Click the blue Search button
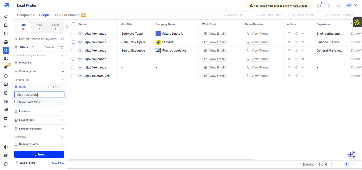Screen dimensions: 362x170 [x=39, y=154]
